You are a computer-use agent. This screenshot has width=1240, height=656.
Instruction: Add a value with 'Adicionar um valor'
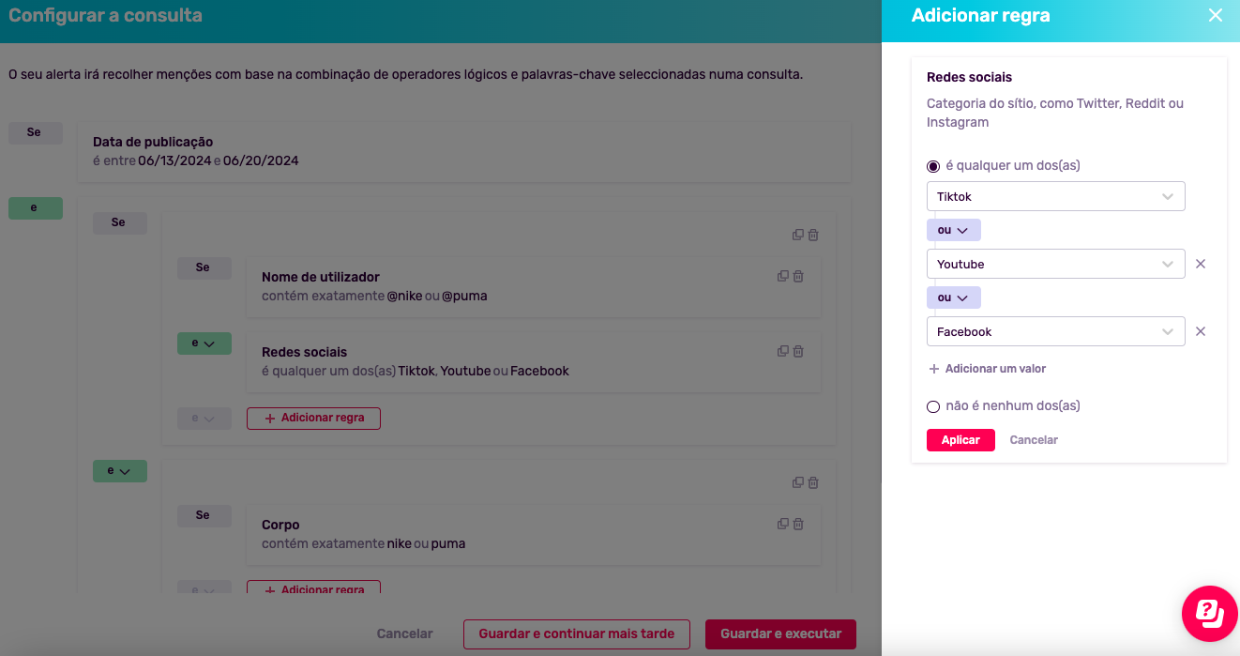[x=987, y=369]
